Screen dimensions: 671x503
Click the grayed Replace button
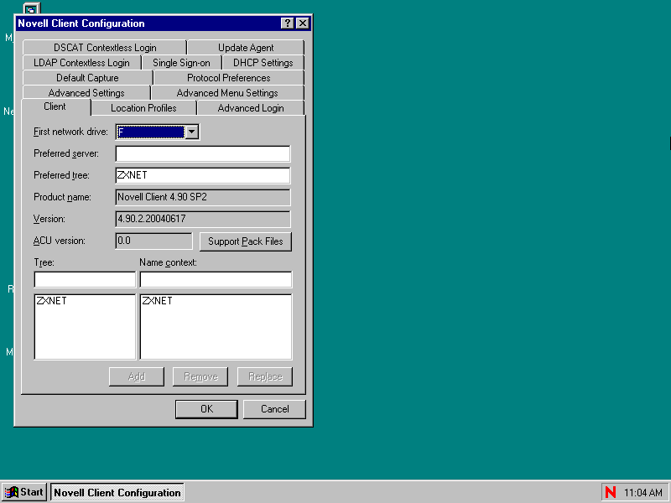265,376
